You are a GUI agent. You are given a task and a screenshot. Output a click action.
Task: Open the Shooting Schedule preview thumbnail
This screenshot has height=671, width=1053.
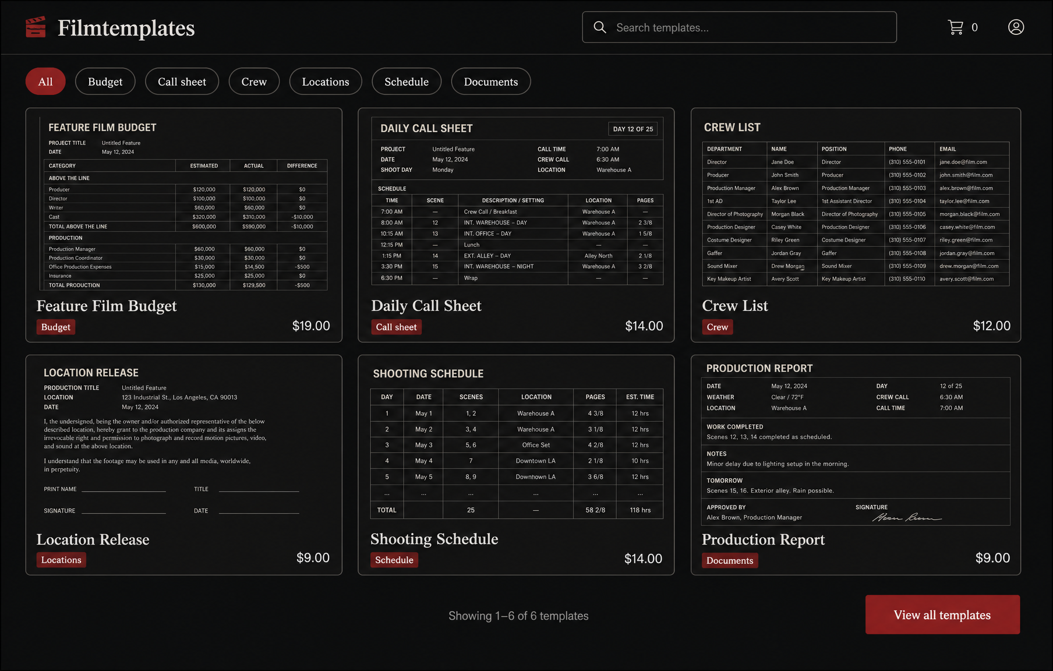click(517, 442)
